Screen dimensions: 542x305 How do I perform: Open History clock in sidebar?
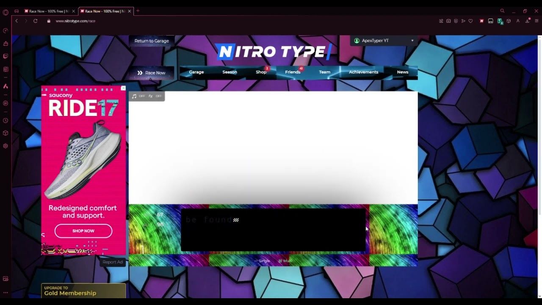[x=6, y=120]
